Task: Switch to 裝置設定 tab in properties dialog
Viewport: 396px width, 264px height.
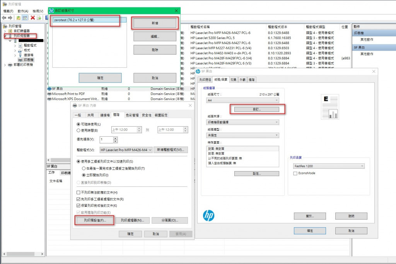Action: tap(161, 115)
